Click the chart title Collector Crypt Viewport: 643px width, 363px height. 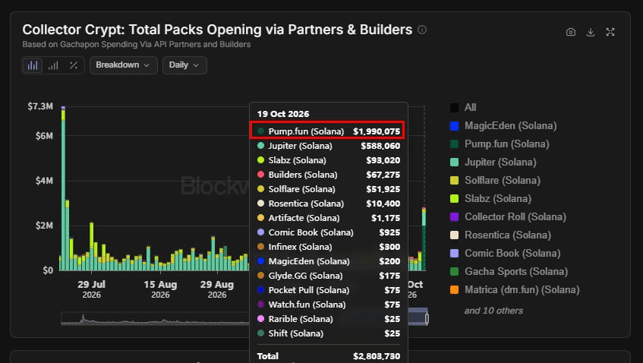coord(217,30)
